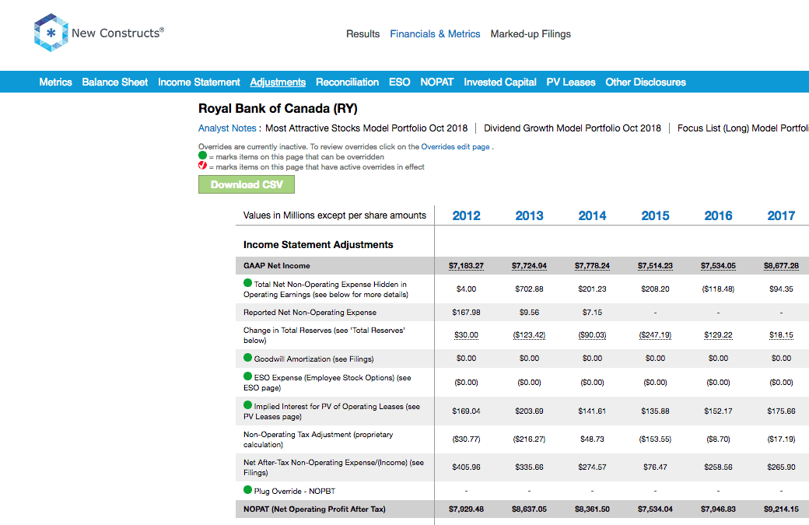Click Non-Operating Tax Adjustment value $48.73
The image size is (809, 525).
(x=592, y=439)
